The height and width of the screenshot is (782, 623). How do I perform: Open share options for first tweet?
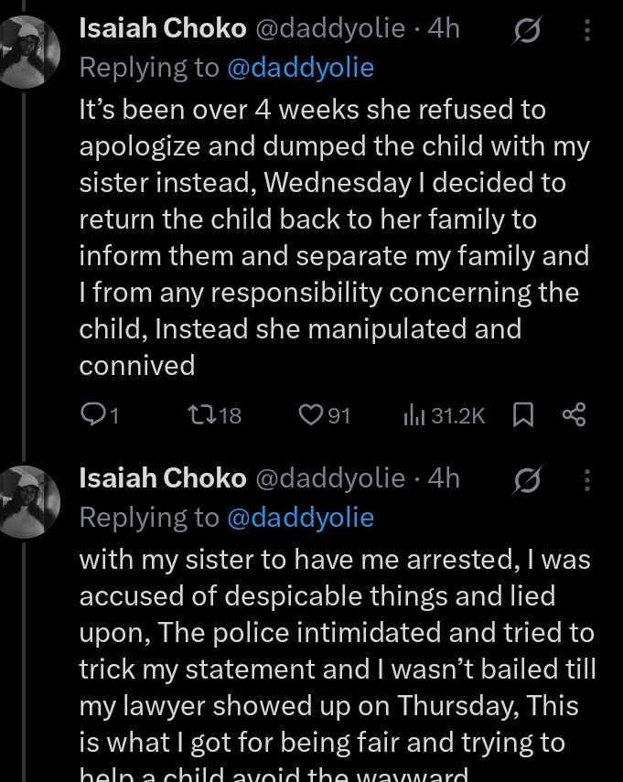[574, 416]
